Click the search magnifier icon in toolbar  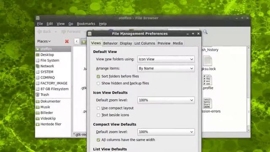[205, 32]
